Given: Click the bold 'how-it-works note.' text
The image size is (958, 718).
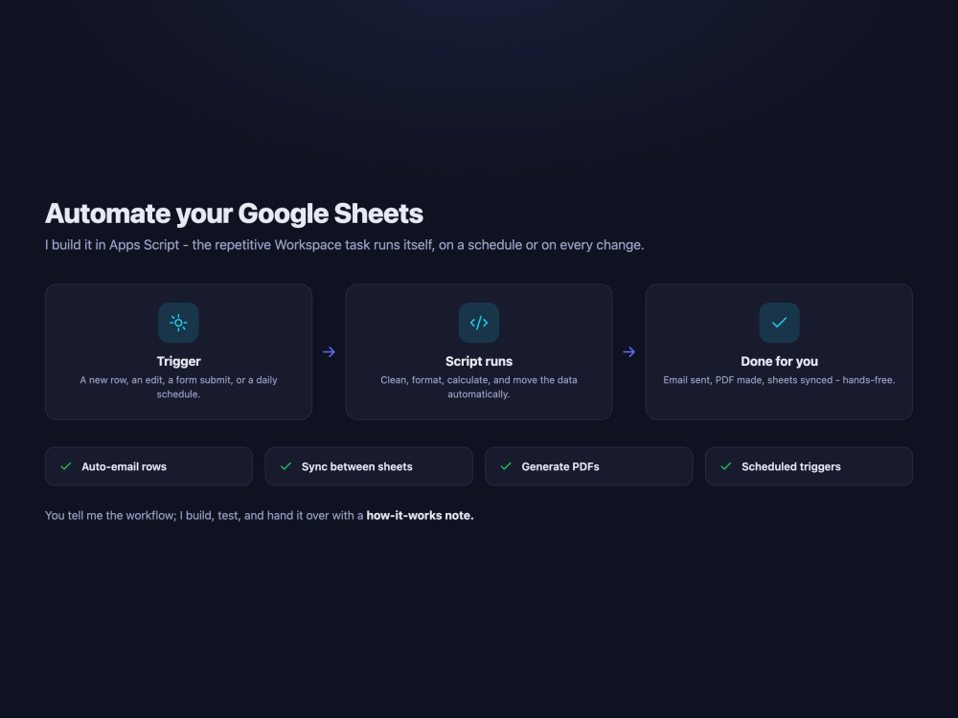Looking at the screenshot, I should (420, 515).
